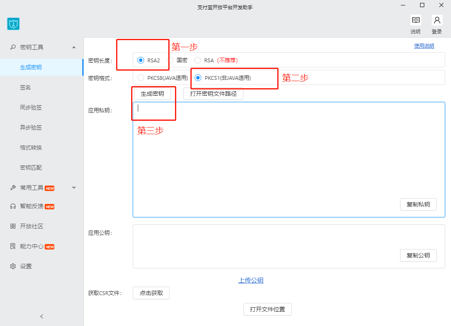Click the 生成密钥 button
451x326 pixels.
pyautogui.click(x=152, y=94)
